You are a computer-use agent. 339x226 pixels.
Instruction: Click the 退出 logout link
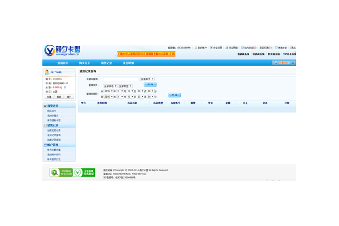[x=293, y=48]
